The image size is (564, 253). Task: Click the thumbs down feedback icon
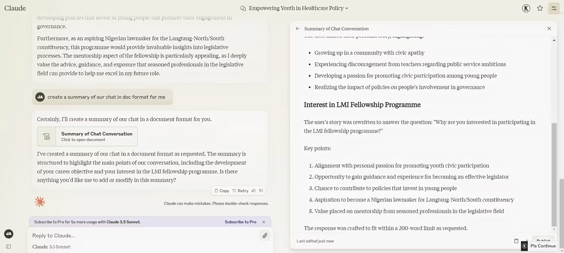click(261, 191)
